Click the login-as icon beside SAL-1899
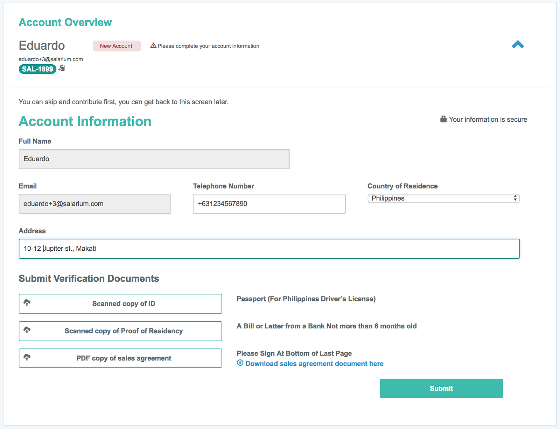Viewport: 560px width, 429px height. [62, 68]
